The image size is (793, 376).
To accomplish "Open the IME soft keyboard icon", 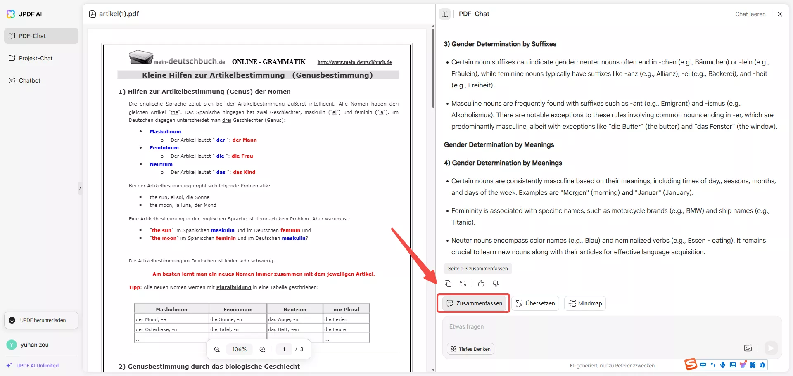I will (x=733, y=365).
